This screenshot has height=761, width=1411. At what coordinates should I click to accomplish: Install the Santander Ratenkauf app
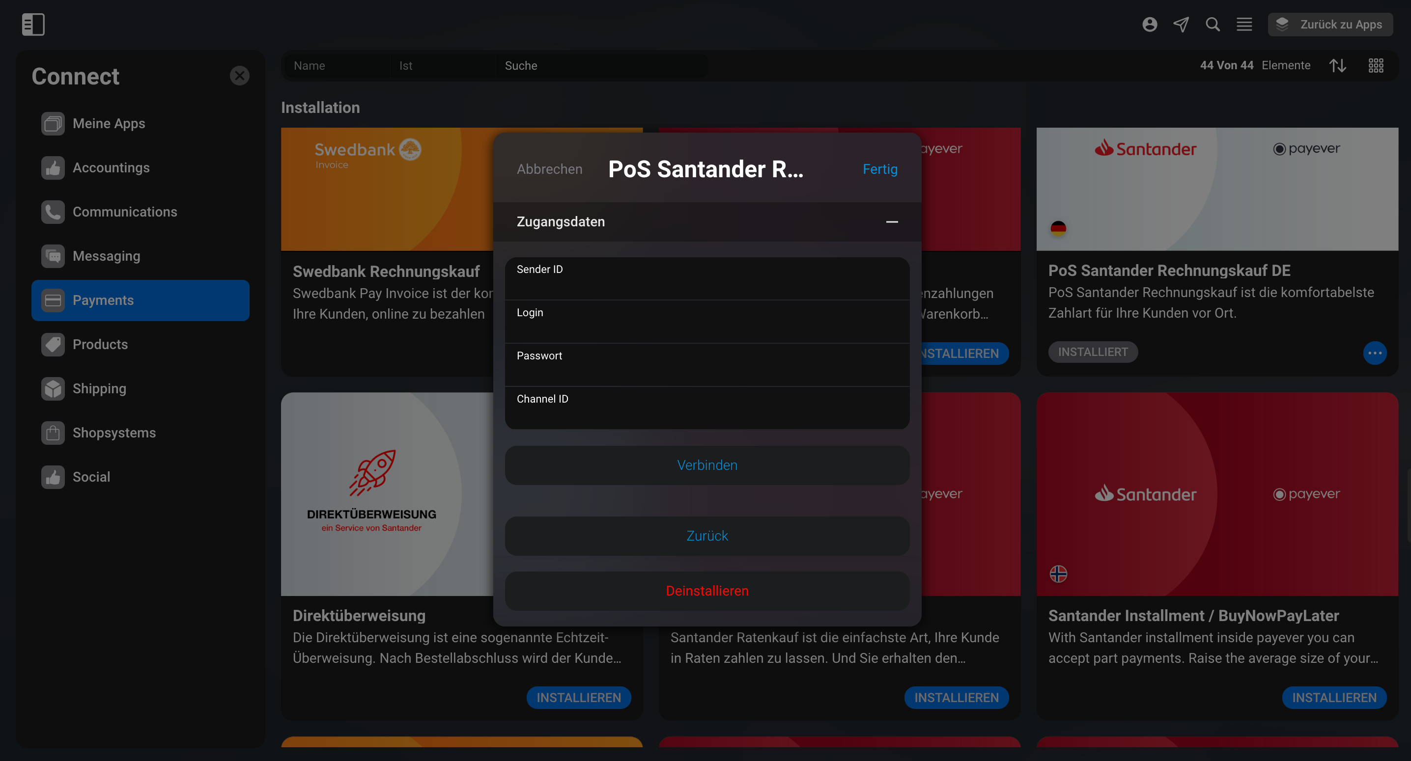[957, 698]
